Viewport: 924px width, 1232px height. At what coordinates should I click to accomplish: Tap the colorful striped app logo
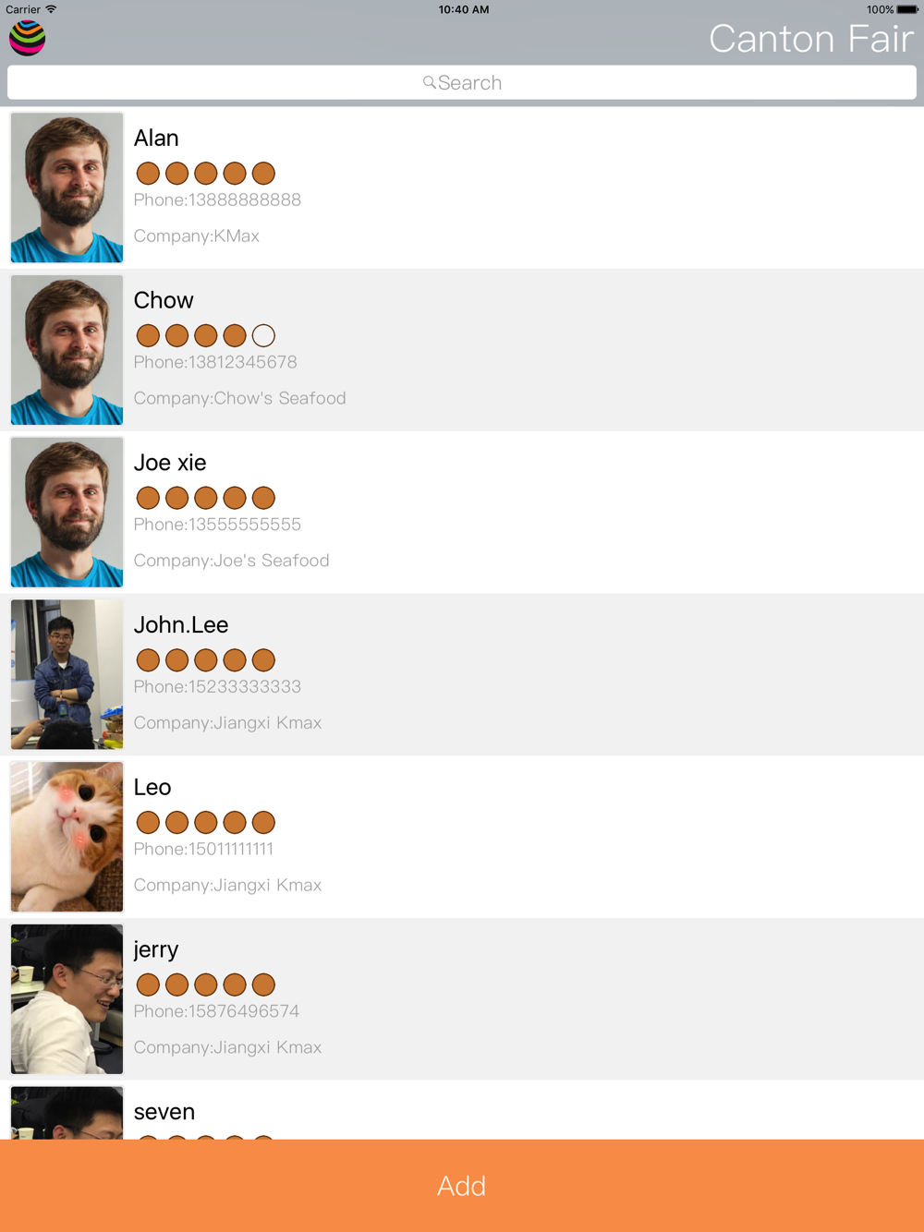tap(28, 38)
